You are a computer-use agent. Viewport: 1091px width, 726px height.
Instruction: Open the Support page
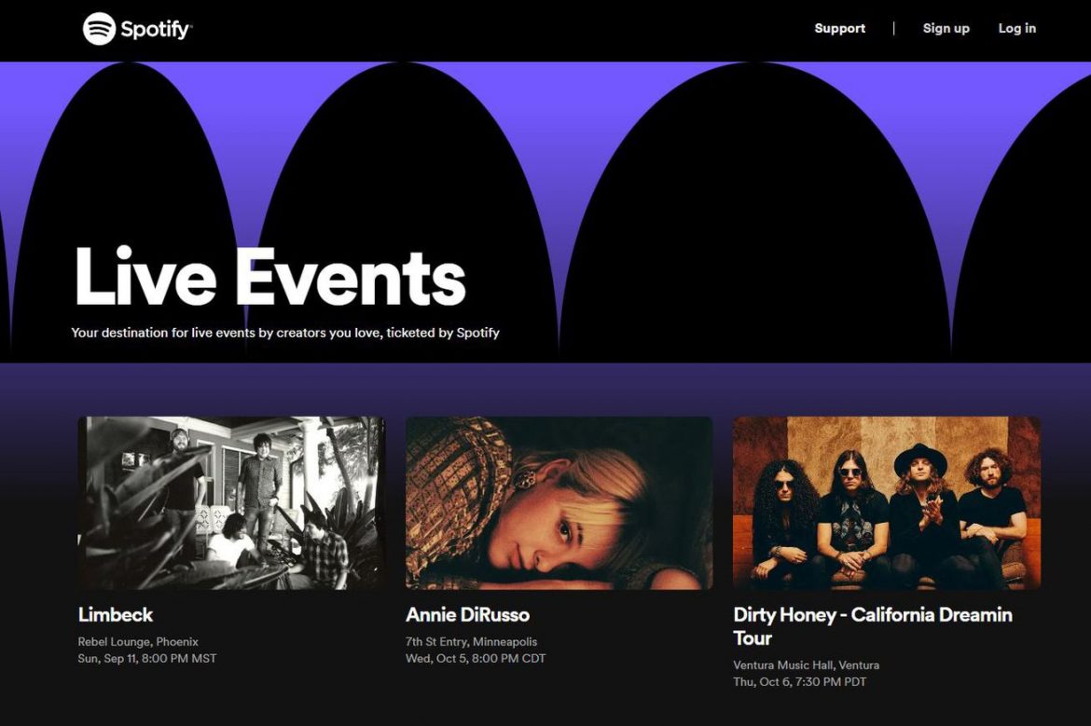point(840,29)
